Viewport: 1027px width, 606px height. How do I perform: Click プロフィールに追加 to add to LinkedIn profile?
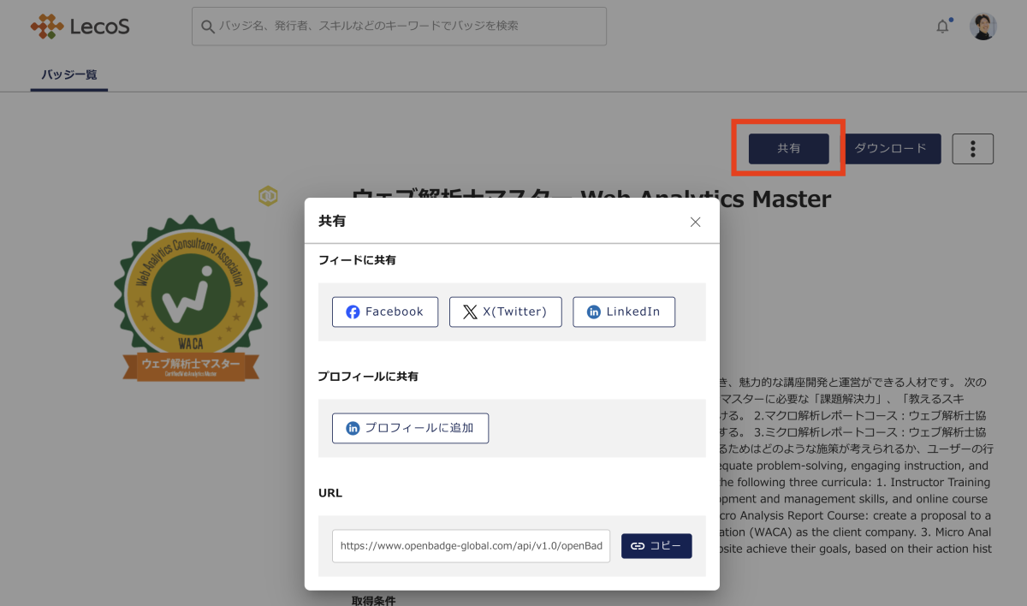coord(410,428)
